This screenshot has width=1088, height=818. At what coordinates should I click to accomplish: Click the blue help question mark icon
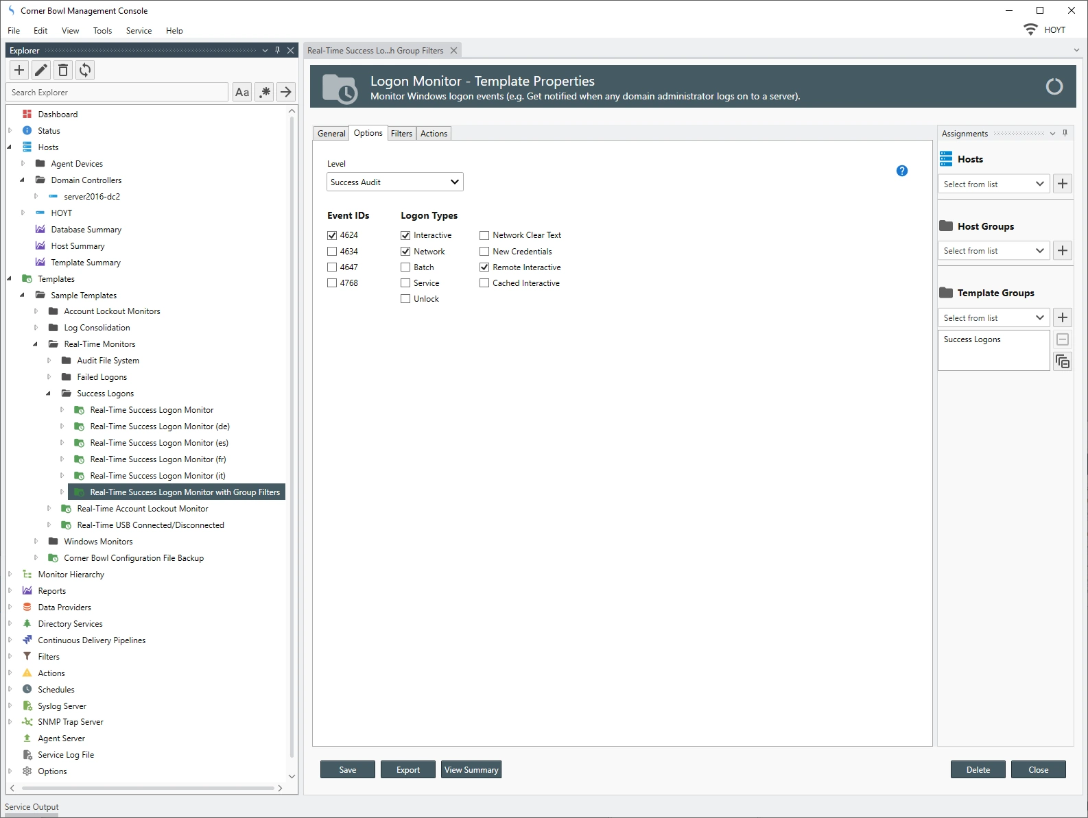902,171
